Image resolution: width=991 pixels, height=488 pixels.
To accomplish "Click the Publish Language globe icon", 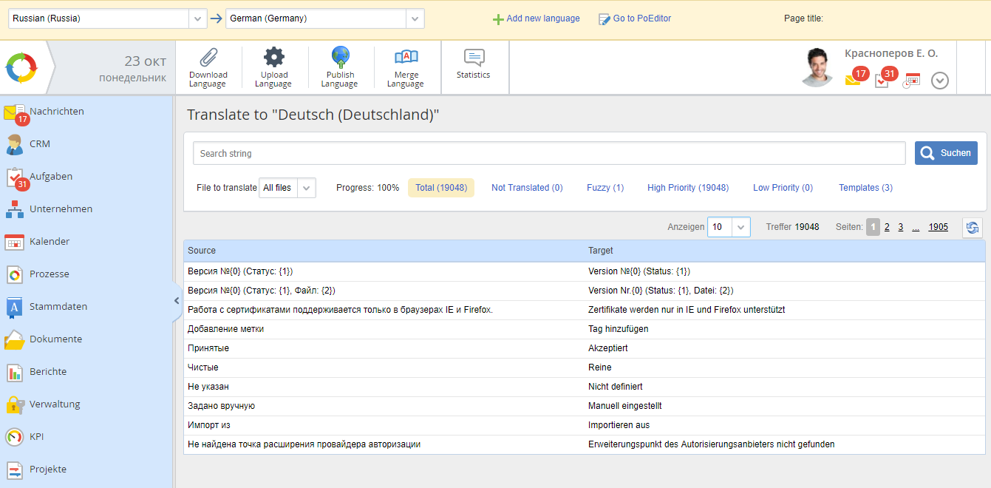I will (x=340, y=58).
